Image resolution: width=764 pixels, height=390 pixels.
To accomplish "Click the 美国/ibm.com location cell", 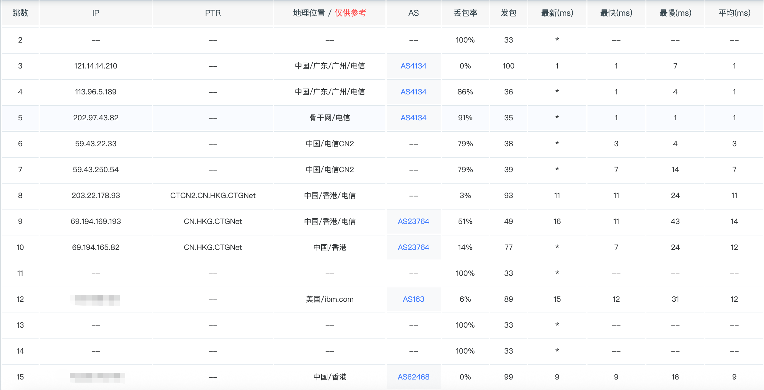I will tap(330, 299).
